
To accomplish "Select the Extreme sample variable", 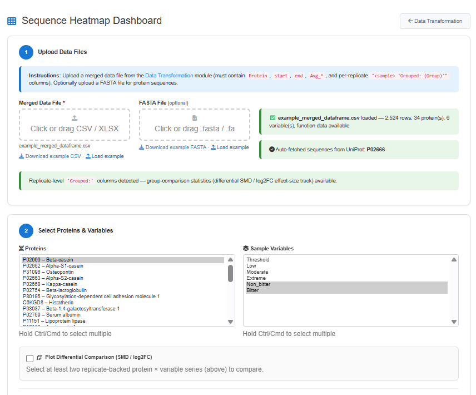I will point(346,278).
